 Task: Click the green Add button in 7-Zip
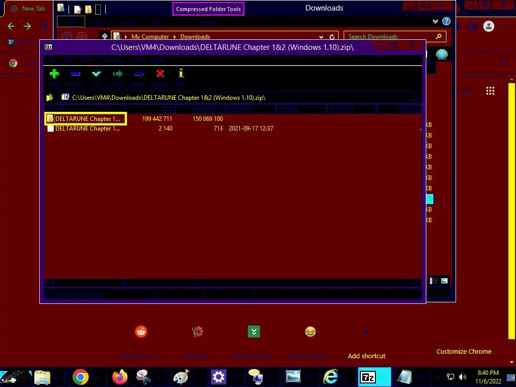pos(54,74)
